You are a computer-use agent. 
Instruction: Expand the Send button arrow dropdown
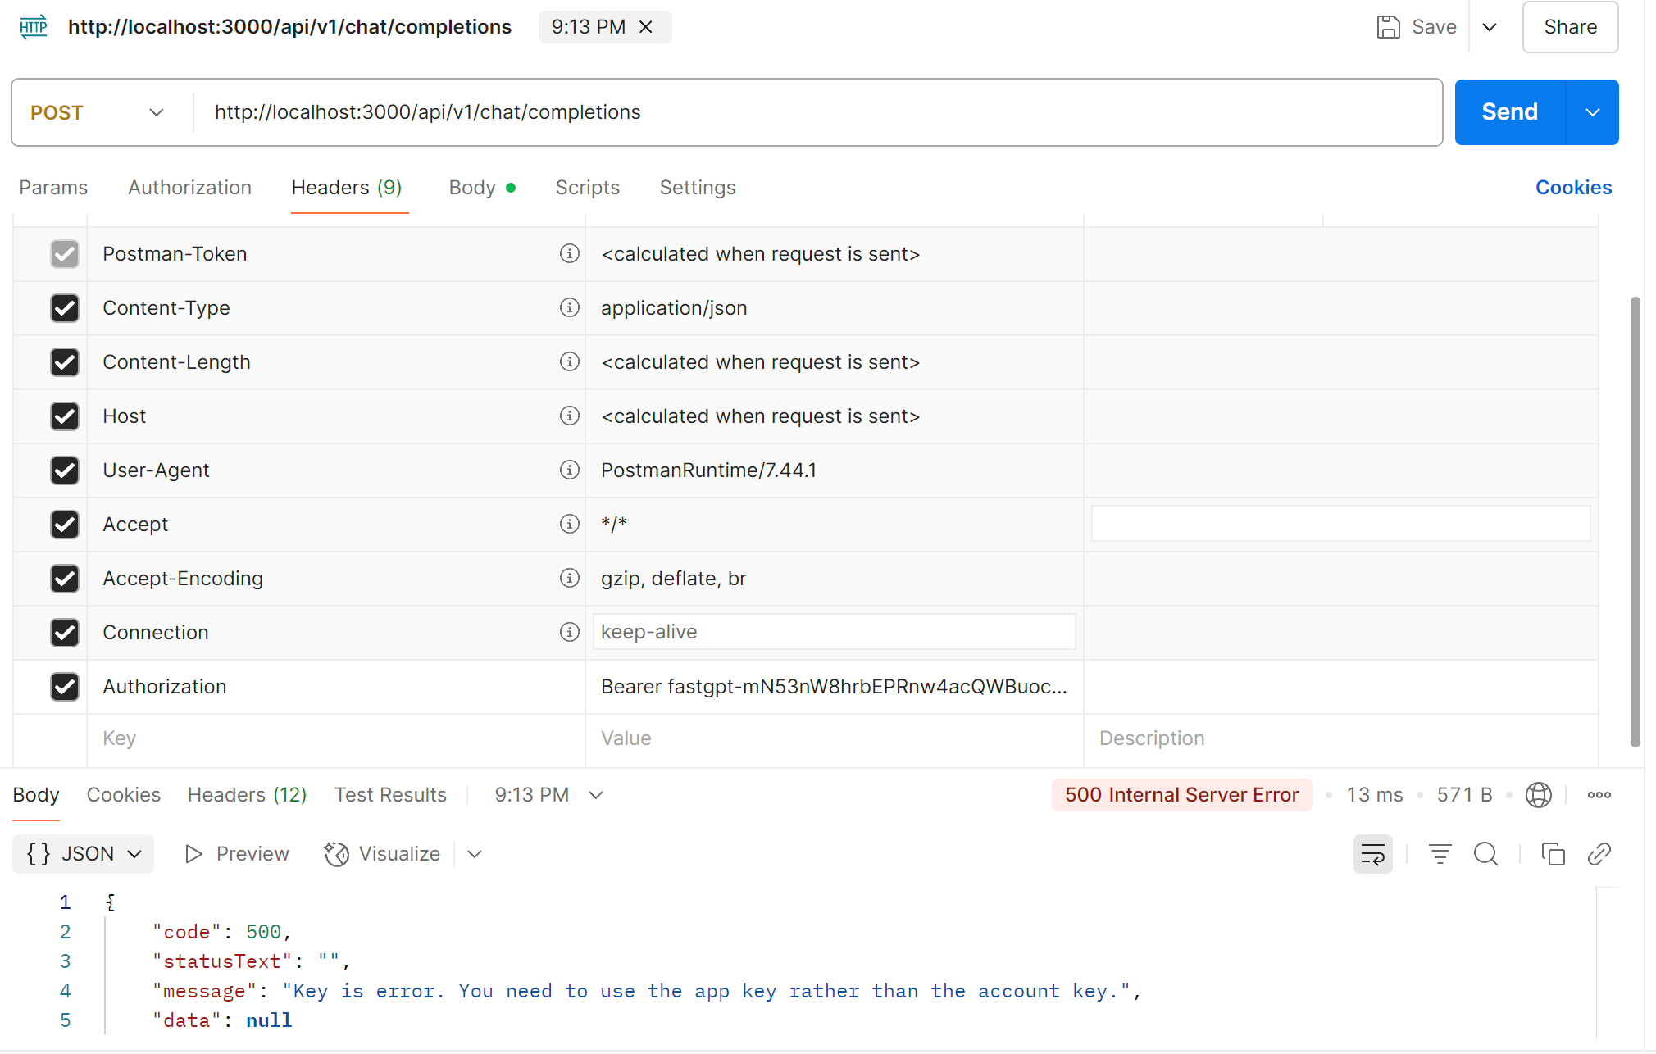click(x=1592, y=112)
